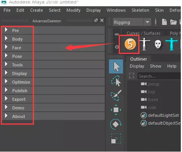Viewport: 182px width, 152px height.
Task: Select side camera in Outliner
Action: coord(152,107)
